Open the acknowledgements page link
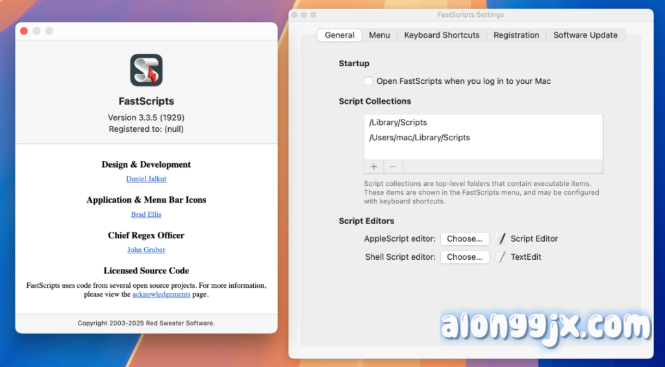Viewport: 665px width, 367px height. 161,294
